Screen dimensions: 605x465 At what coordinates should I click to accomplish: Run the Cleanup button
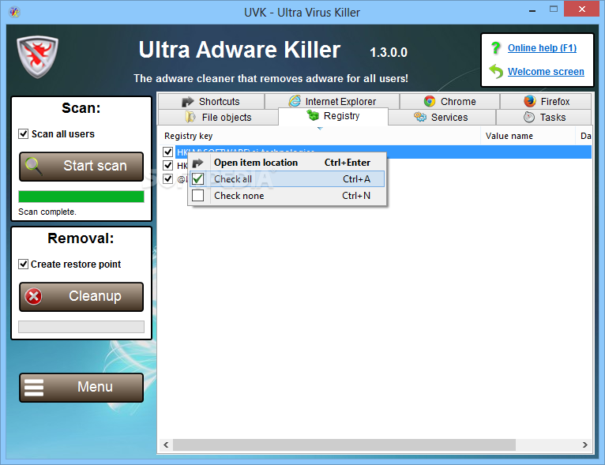coord(81,297)
